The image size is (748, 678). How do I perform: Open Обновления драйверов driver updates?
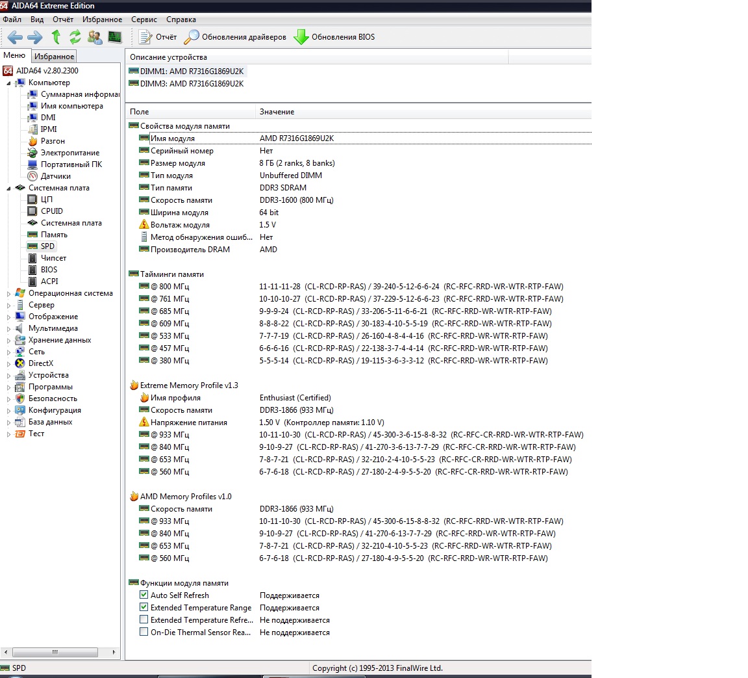(x=235, y=37)
